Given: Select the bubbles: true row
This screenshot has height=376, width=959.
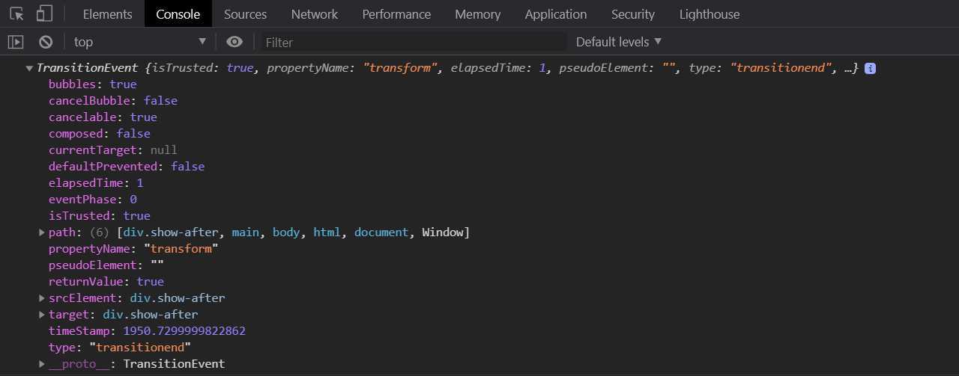Looking at the screenshot, I should (93, 84).
